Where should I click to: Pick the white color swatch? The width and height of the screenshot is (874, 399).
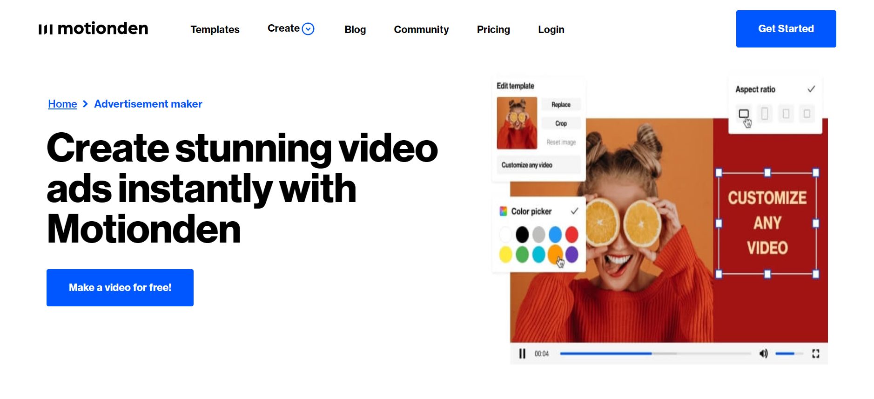(x=505, y=234)
